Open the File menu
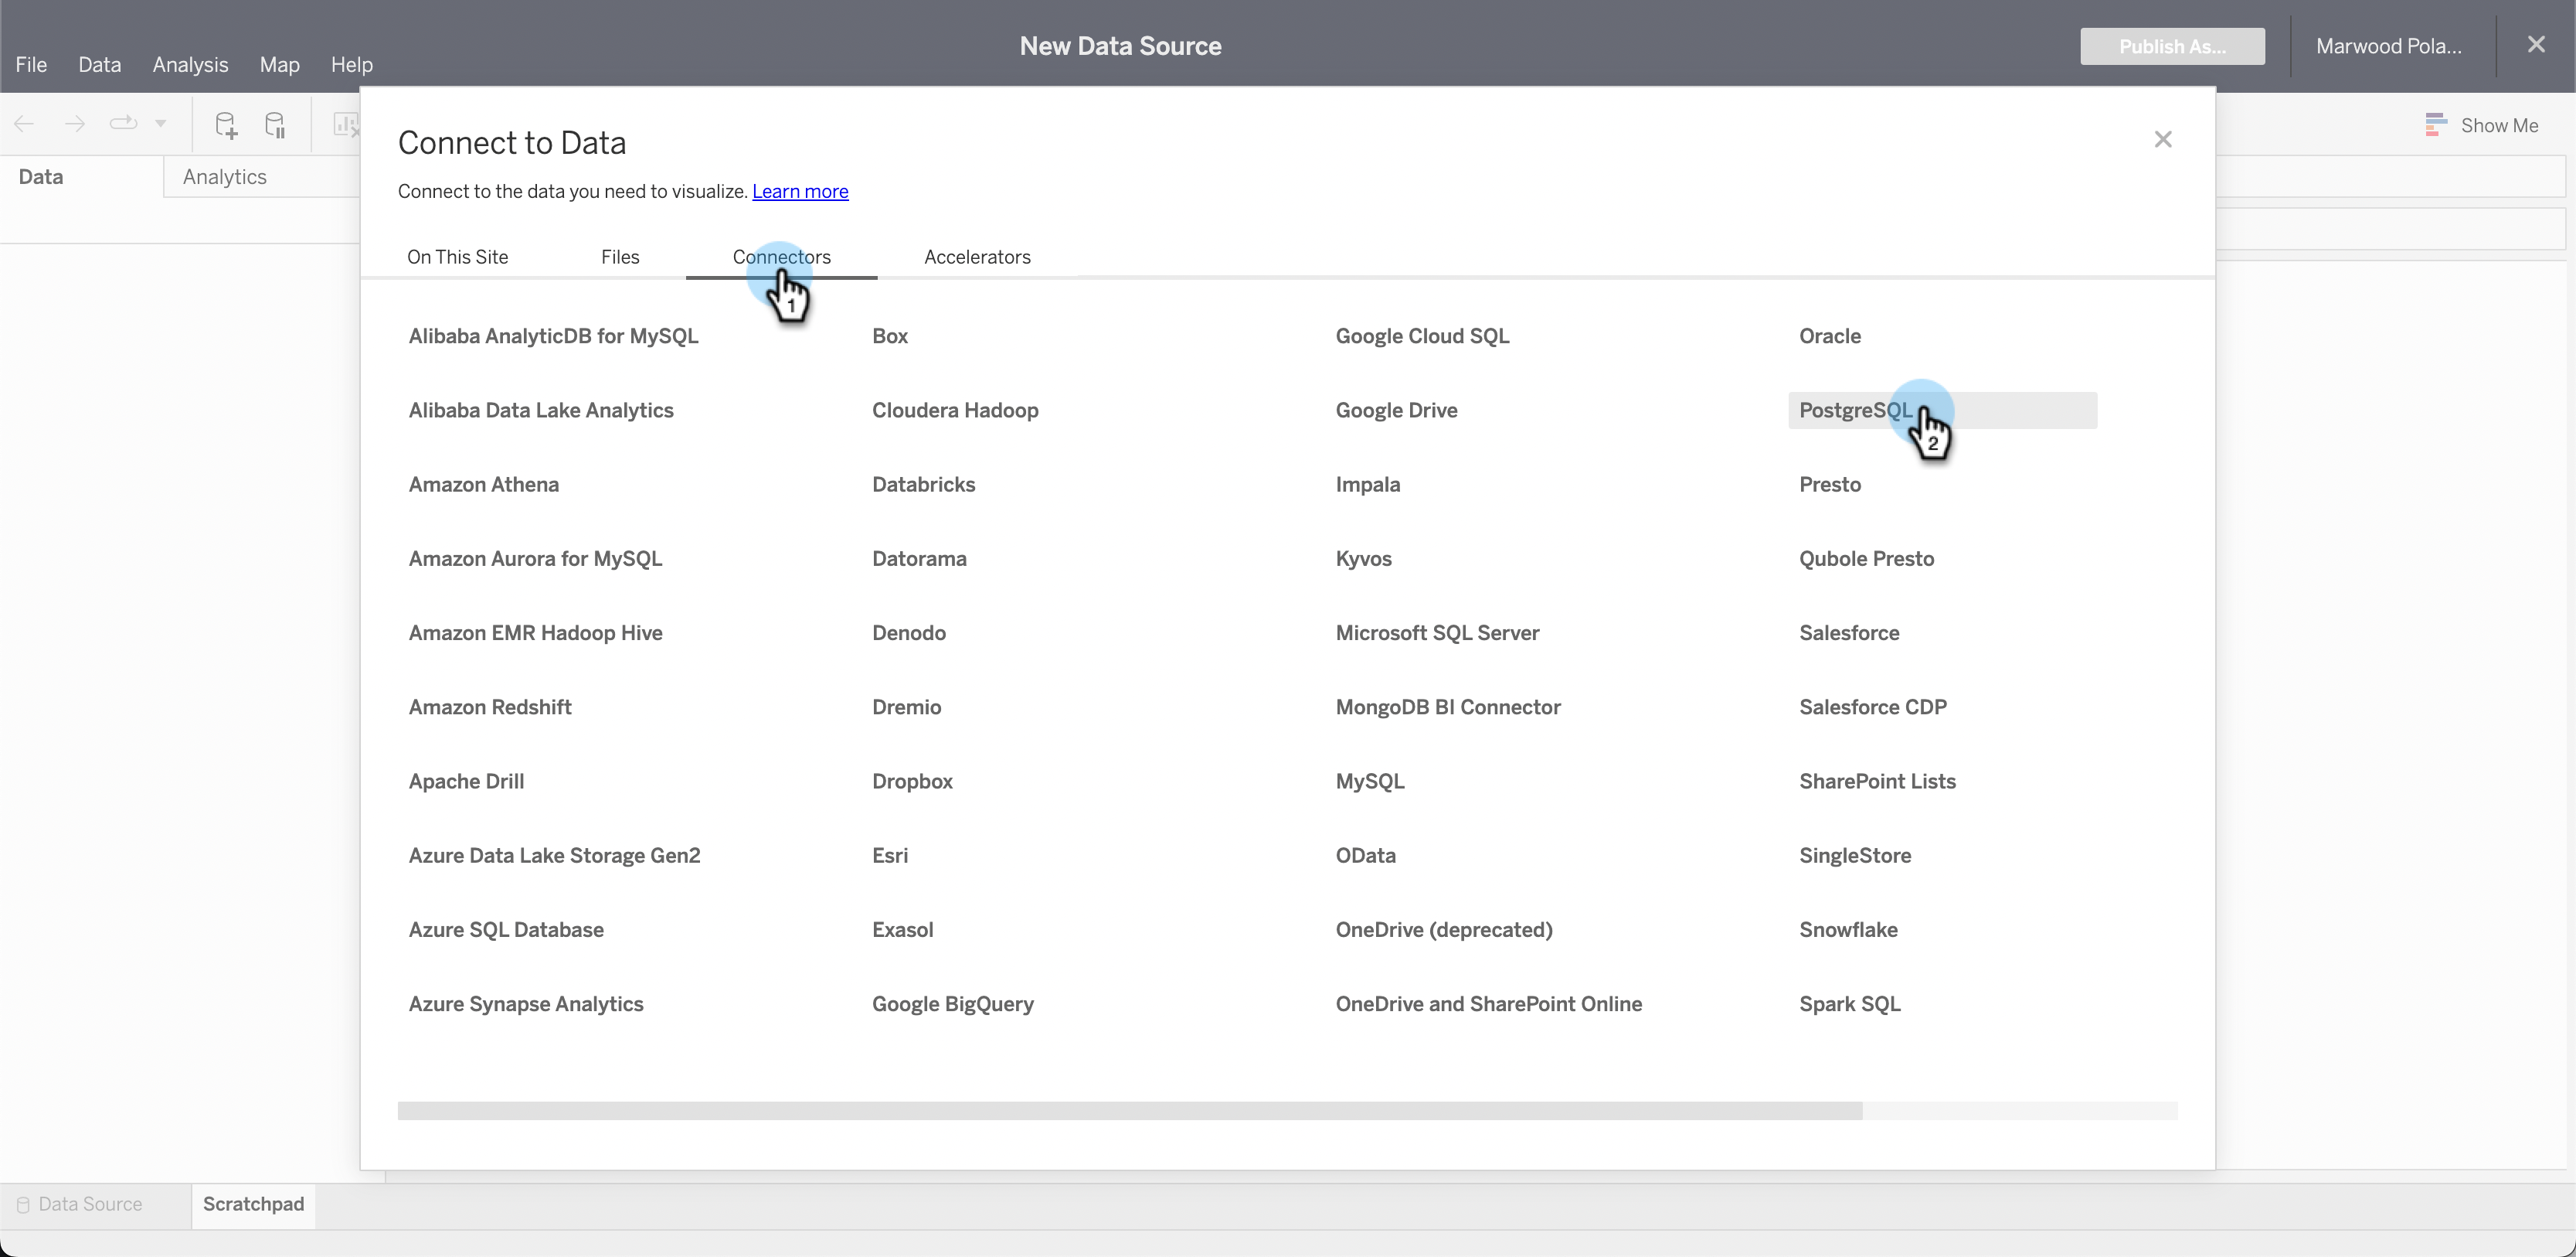The image size is (2576, 1257). click(x=31, y=64)
